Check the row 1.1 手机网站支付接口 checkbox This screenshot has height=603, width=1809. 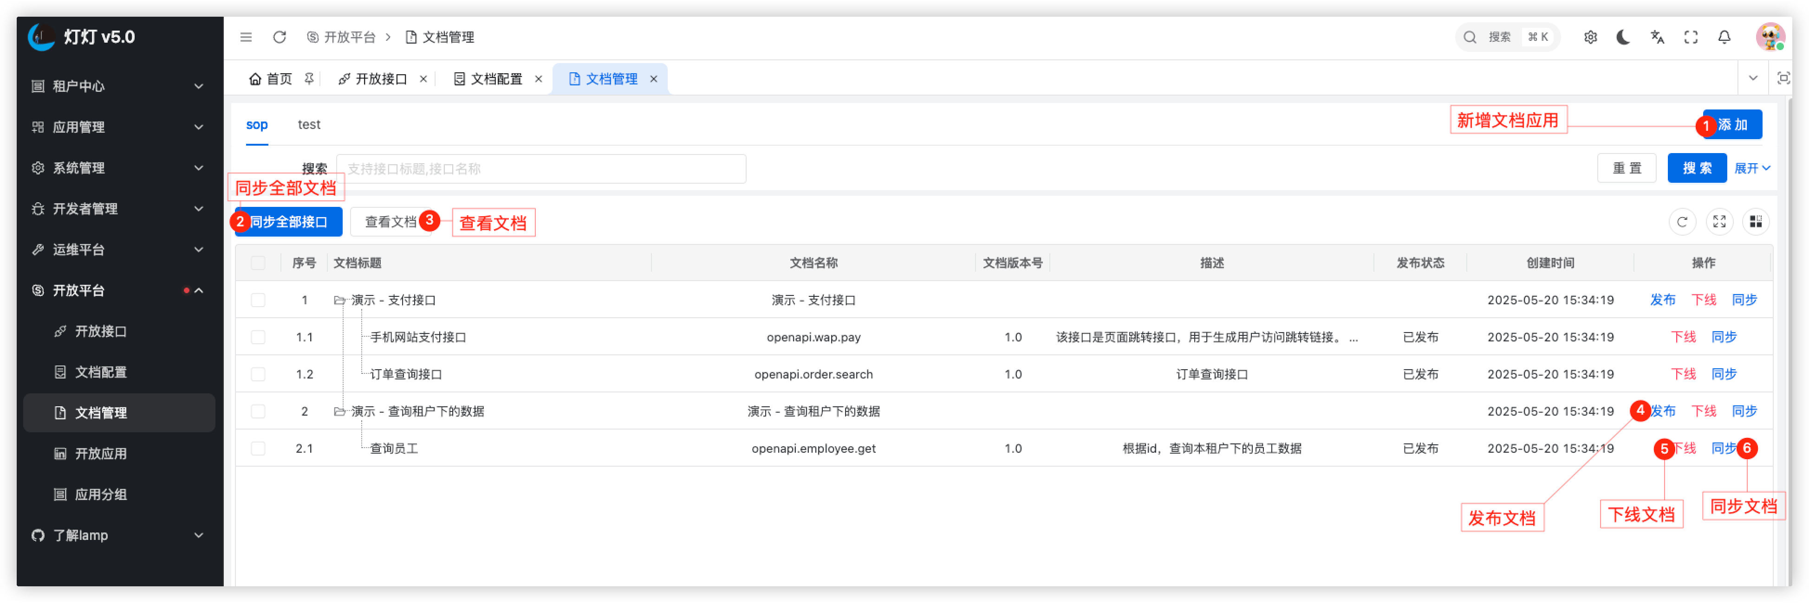[258, 337]
